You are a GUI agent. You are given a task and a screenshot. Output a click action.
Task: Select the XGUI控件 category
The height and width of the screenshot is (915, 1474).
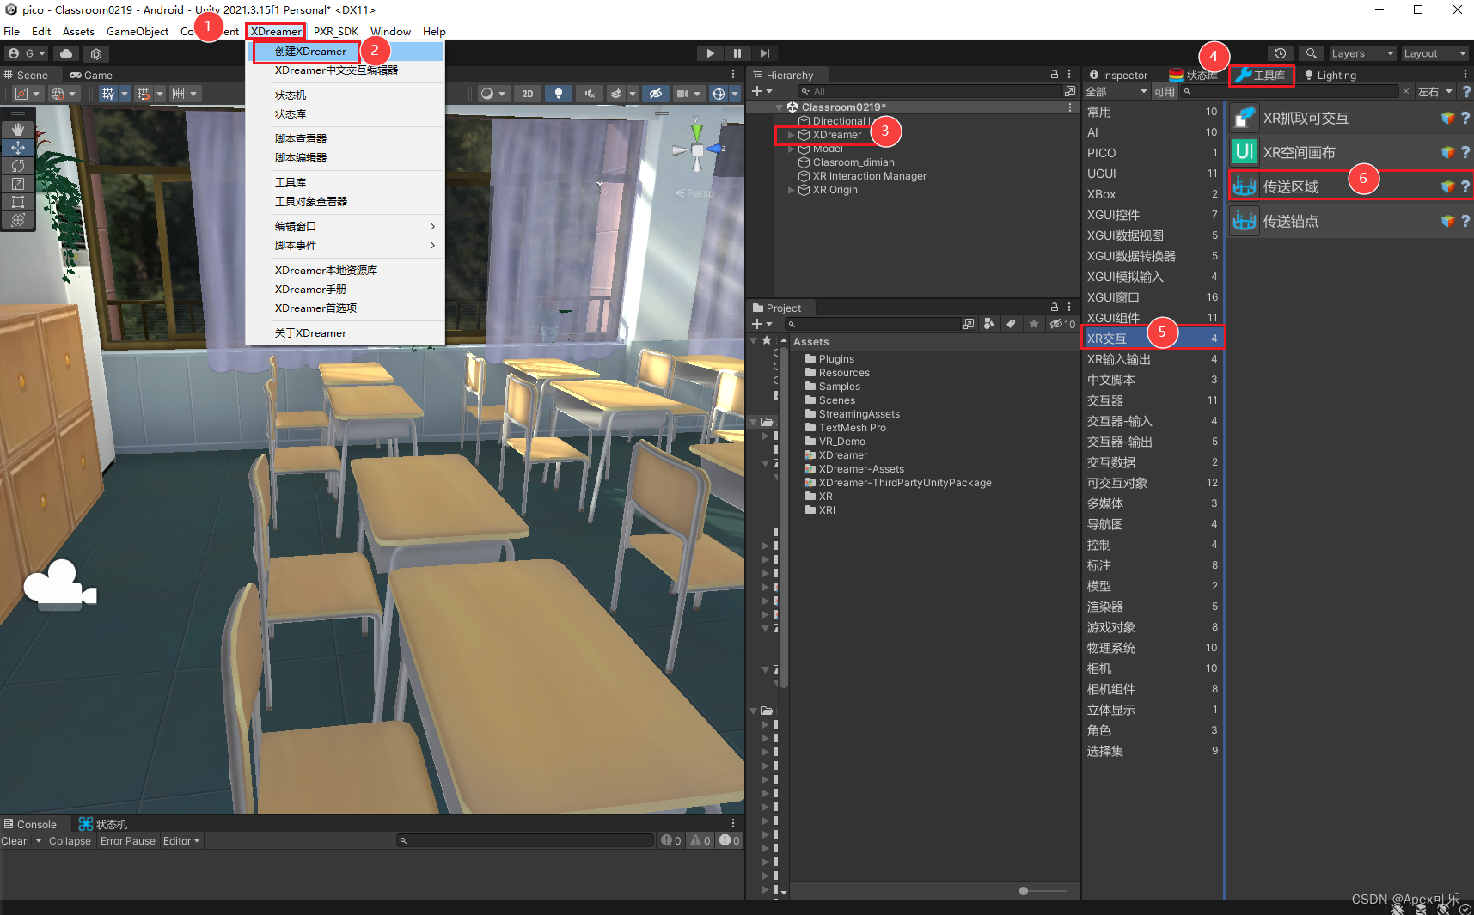[1153, 215]
